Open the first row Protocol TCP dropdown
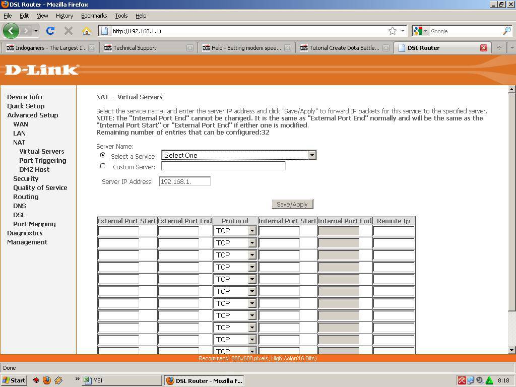516x387 pixels. click(235, 231)
